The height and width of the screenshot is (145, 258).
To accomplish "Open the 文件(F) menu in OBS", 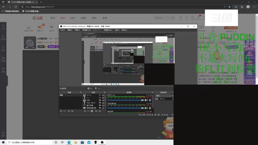I will pyautogui.click(x=63, y=30).
